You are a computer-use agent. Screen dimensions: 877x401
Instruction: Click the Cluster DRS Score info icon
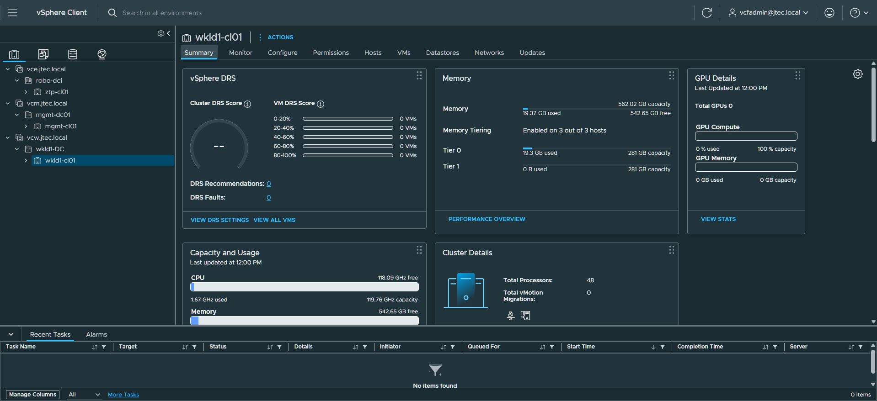247,104
